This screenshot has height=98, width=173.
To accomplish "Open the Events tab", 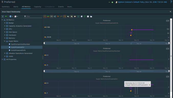I will [x=61, y=7].
